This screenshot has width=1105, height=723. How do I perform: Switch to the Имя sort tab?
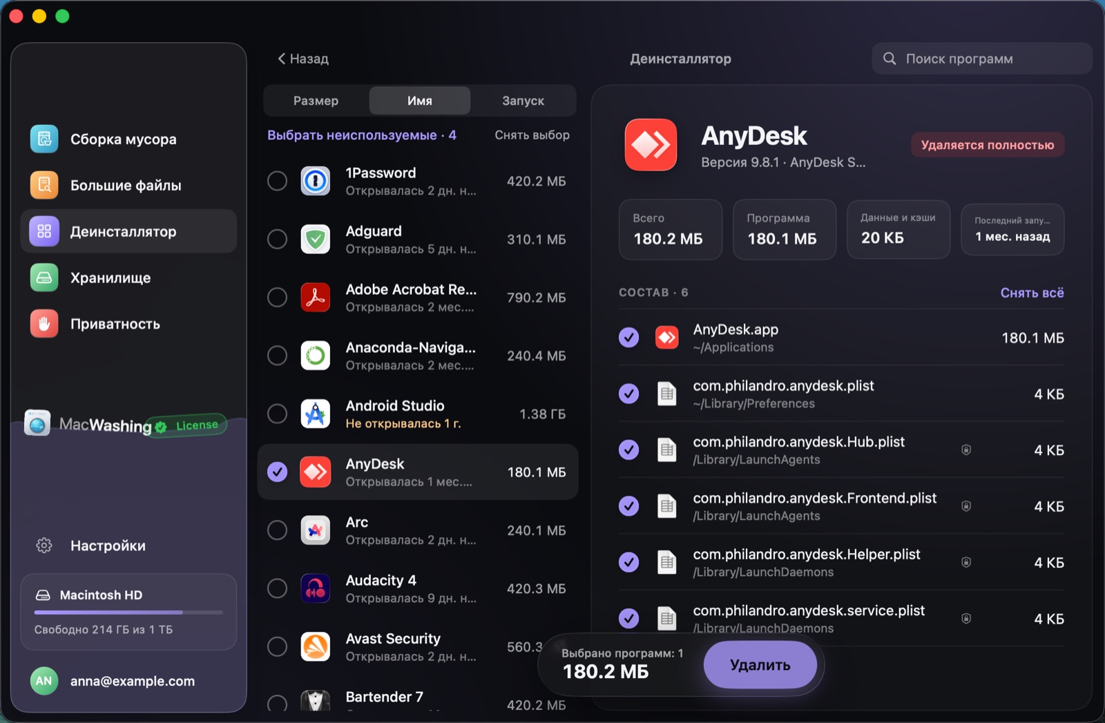click(420, 101)
